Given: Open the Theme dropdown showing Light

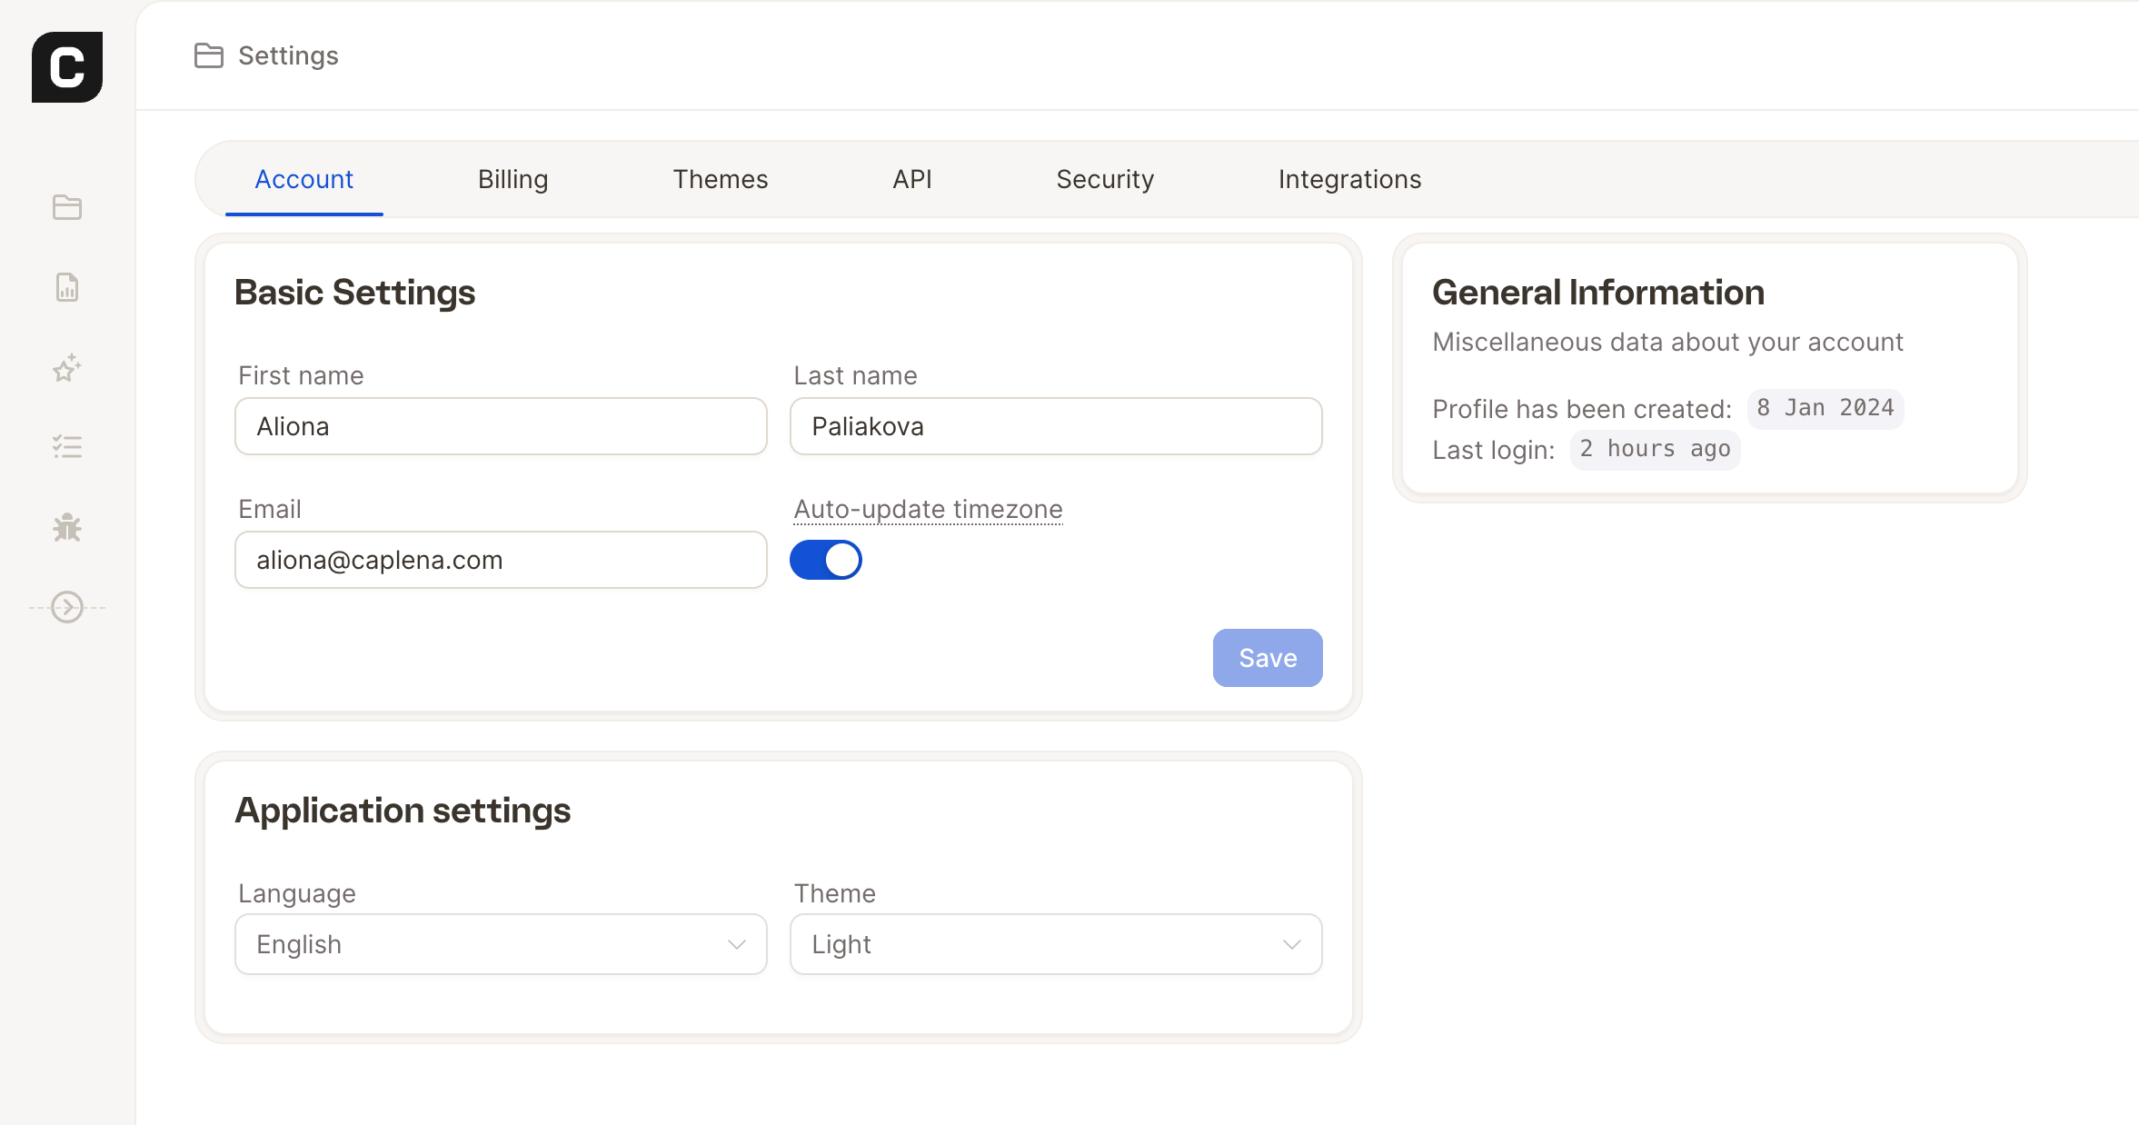Looking at the screenshot, I should [x=1056, y=944].
